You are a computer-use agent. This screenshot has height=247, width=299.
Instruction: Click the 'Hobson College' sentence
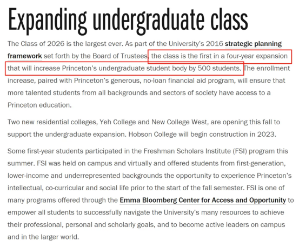[202, 135]
